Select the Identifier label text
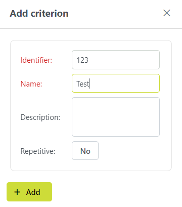 coord(36,60)
